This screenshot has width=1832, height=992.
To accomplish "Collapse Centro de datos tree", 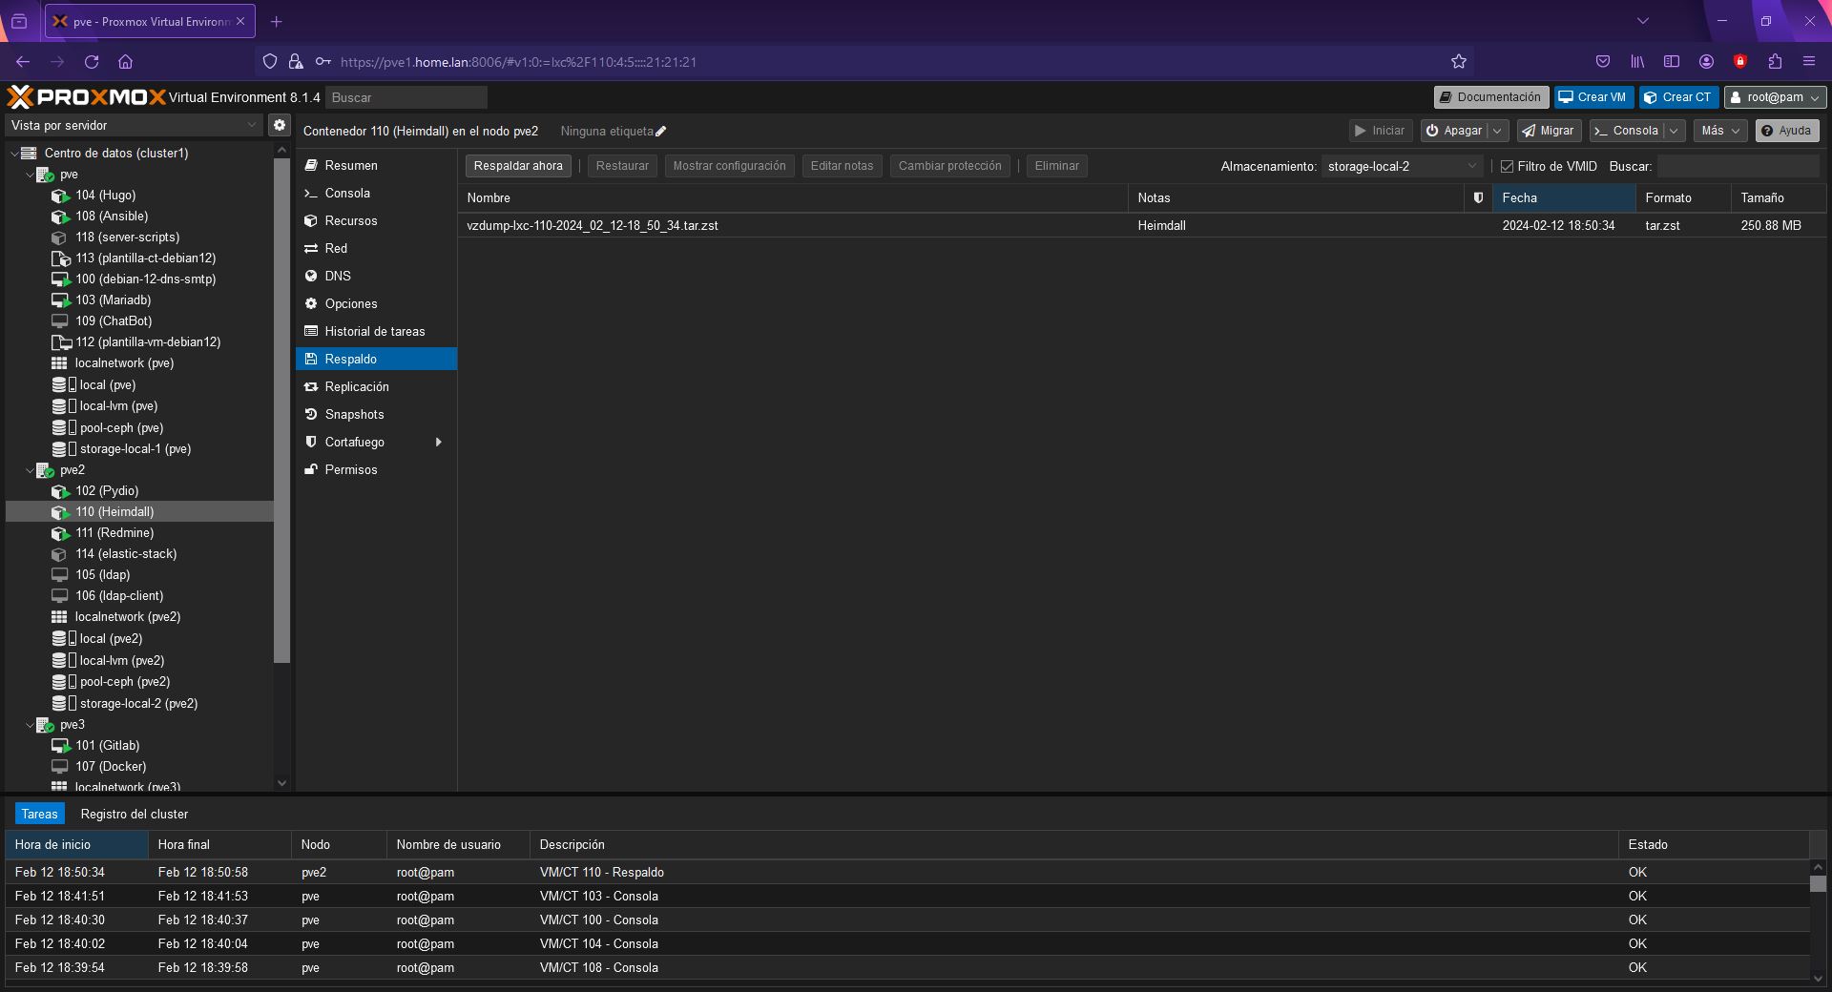I will pyautogui.click(x=14, y=153).
